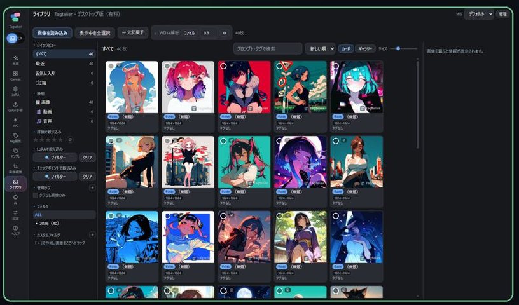Tick selection circle on purple witch-hat card
The width and height of the screenshot is (519, 305).
(279, 141)
